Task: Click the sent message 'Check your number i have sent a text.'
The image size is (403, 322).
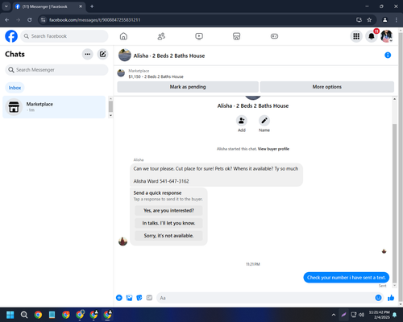Action: (347, 278)
